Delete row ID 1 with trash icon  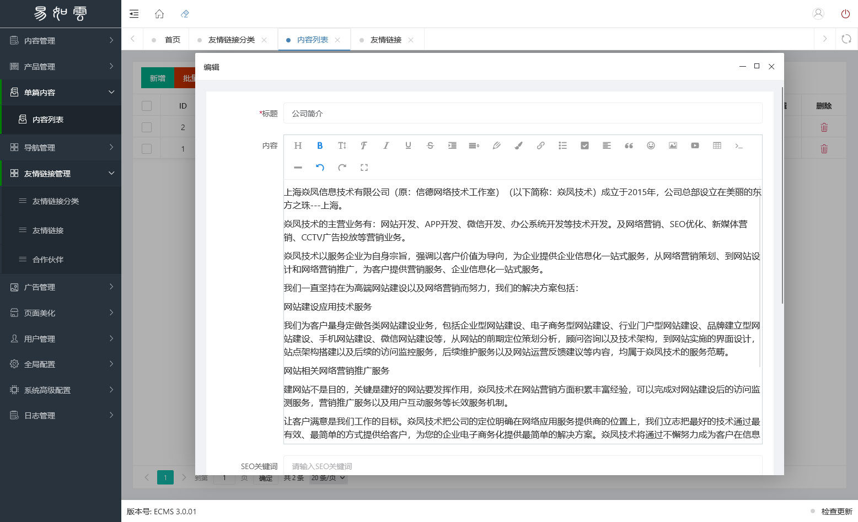824,149
